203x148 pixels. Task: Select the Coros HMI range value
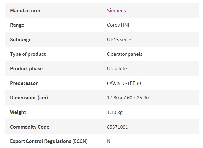pos(118,25)
